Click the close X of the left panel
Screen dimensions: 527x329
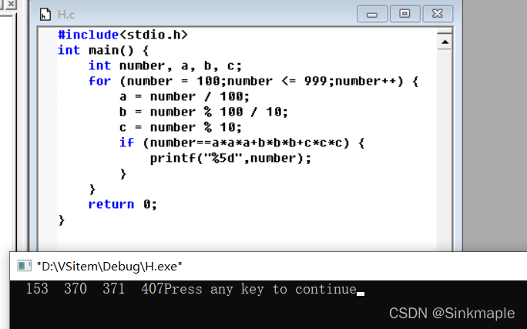click(x=11, y=4)
